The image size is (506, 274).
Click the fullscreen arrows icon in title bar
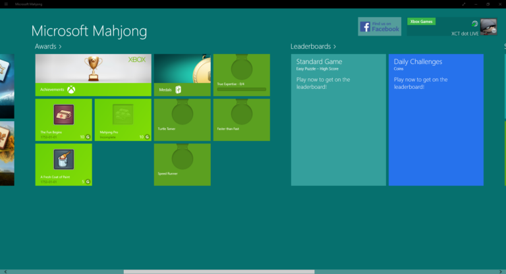pos(464,4)
